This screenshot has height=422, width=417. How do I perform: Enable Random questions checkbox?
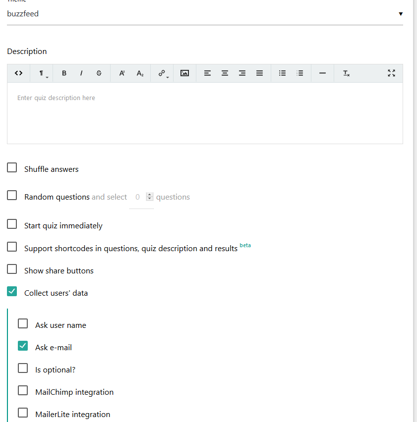[x=12, y=195]
